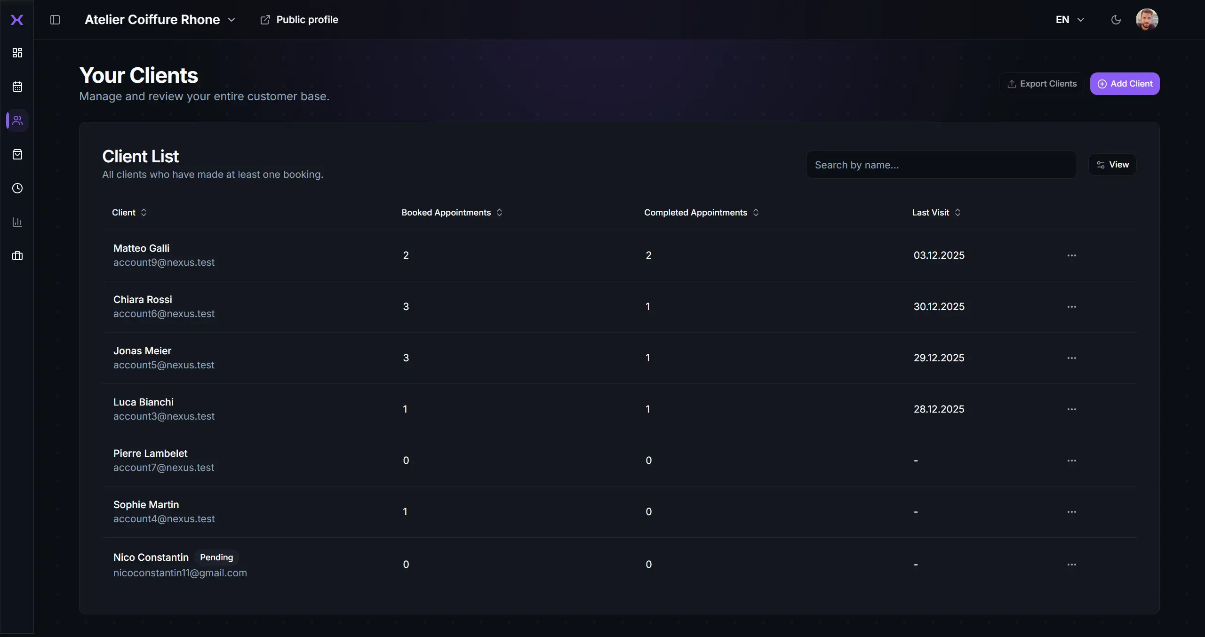Viewport: 1205px width, 637px height.
Task: Open actions menu for Nico Constantin row
Action: (1072, 564)
